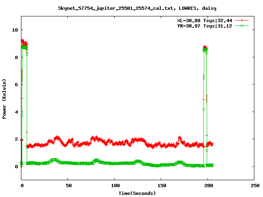This screenshot has width=263, height=197.
Task: Click x-axis tick label 100
Action: [115, 186]
